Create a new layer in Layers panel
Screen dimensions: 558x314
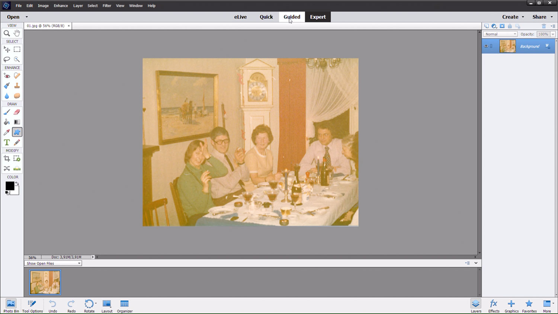pos(486,26)
